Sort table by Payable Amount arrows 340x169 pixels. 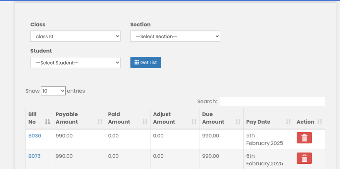100,122
